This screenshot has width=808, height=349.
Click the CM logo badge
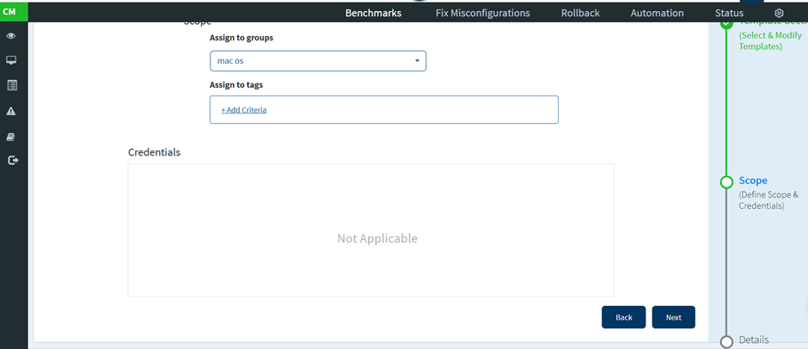[x=11, y=11]
